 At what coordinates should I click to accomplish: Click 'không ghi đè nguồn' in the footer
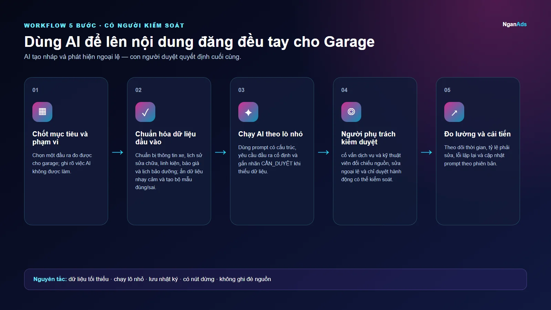245,279
